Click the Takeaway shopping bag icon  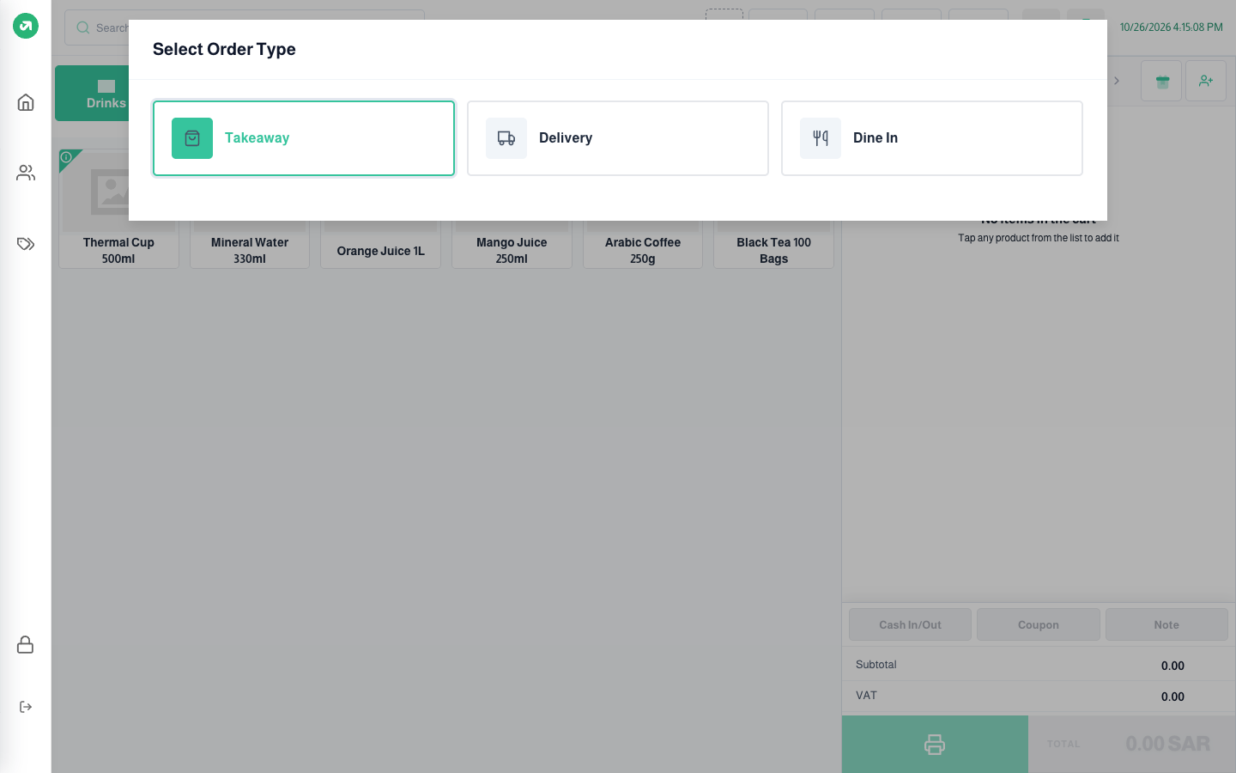(x=192, y=138)
